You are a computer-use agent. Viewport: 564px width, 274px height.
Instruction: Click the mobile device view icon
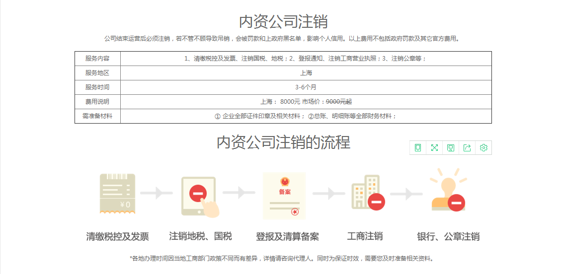coord(418,147)
